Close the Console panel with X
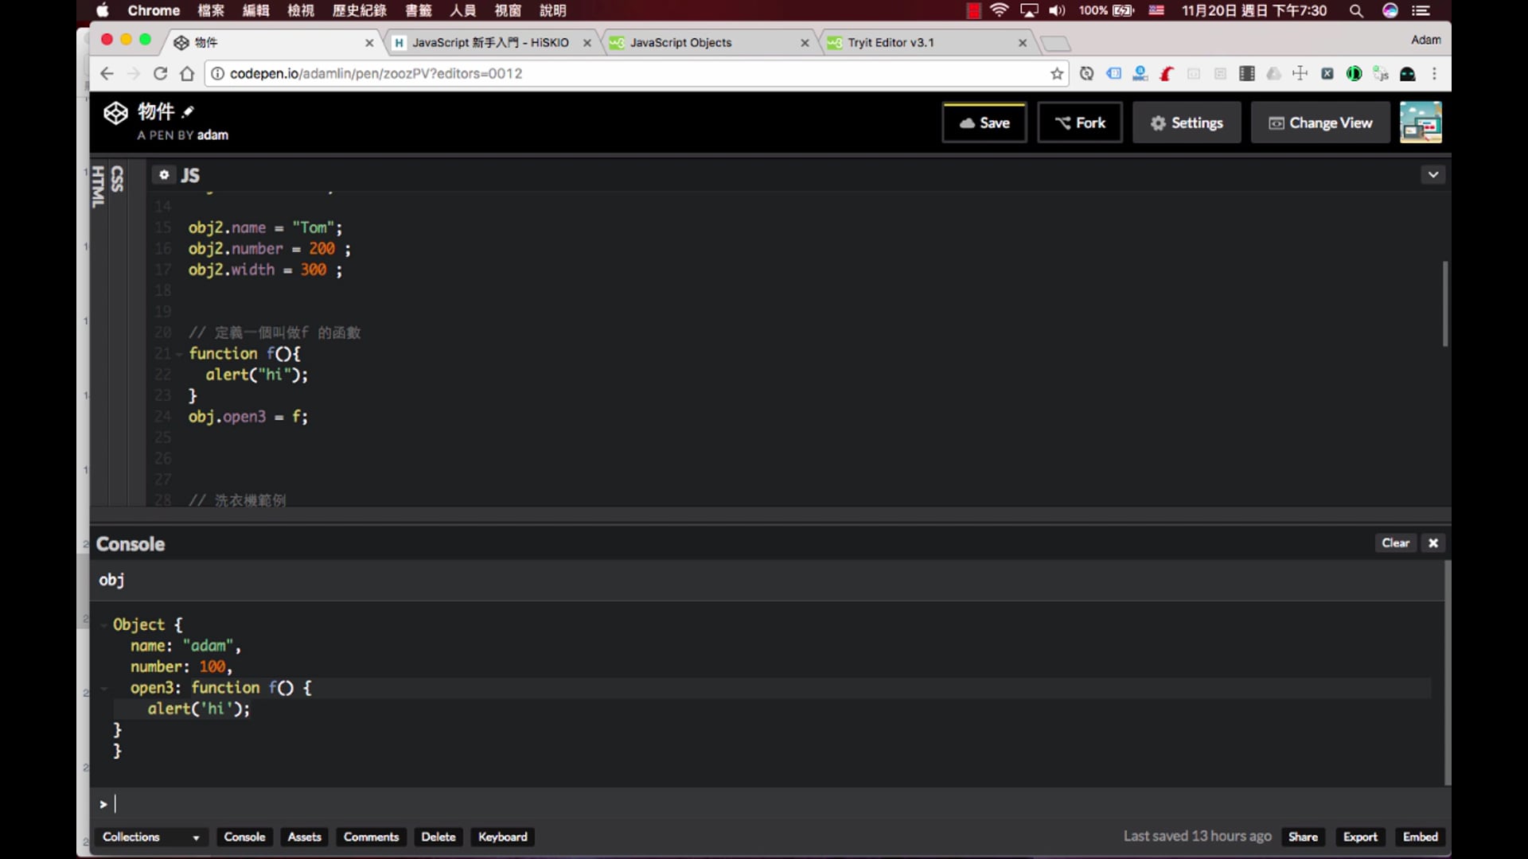 1433,543
